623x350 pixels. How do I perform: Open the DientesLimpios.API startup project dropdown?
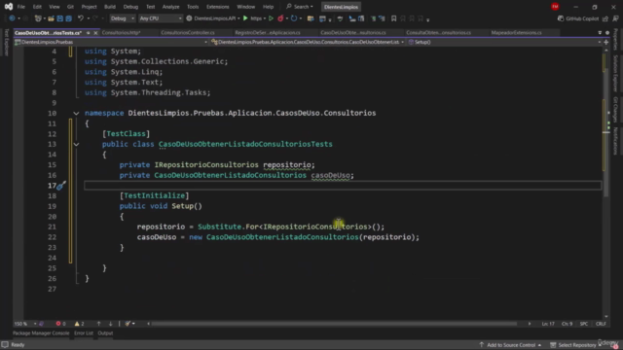tap(238, 18)
